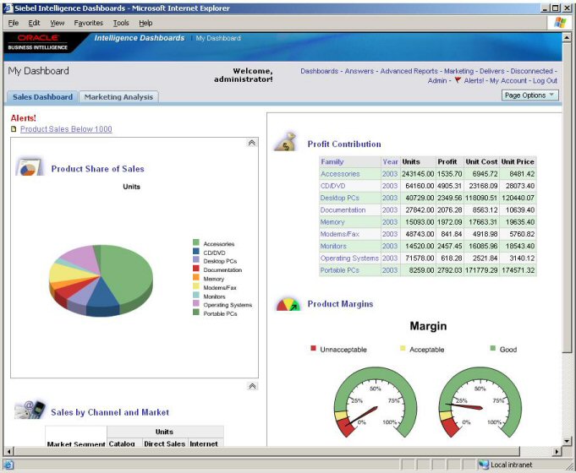Image resolution: width=576 pixels, height=473 pixels.
Task: Click the My Dashboard breadcrumb in banner
Action: (x=218, y=38)
